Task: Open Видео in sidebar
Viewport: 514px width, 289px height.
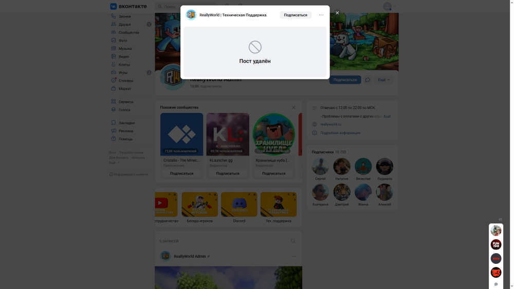Action: [123, 56]
